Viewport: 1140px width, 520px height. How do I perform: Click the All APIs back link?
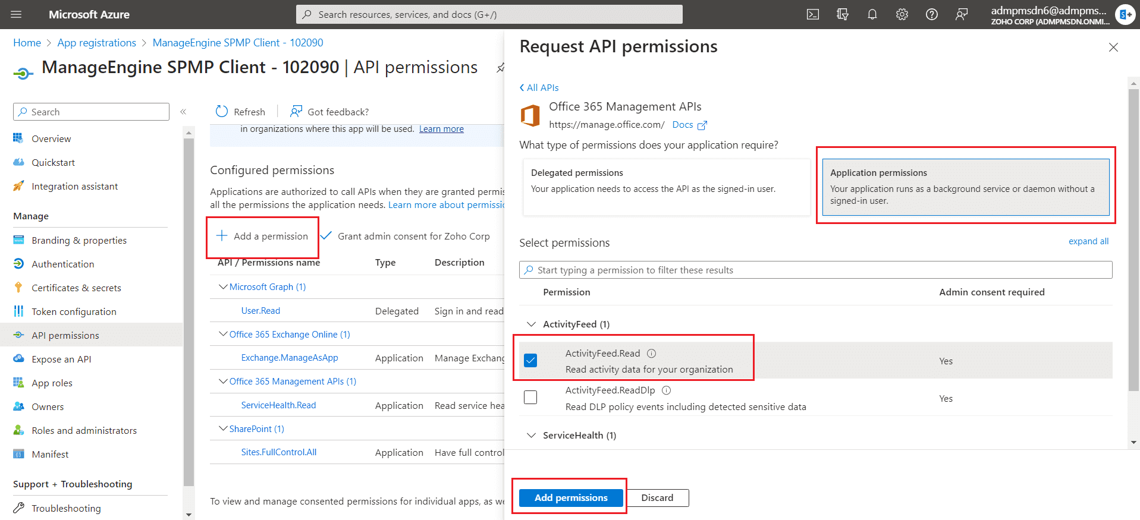click(539, 88)
